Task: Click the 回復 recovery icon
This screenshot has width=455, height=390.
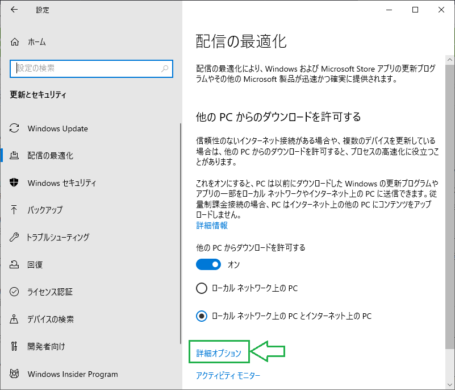Action: point(14,264)
